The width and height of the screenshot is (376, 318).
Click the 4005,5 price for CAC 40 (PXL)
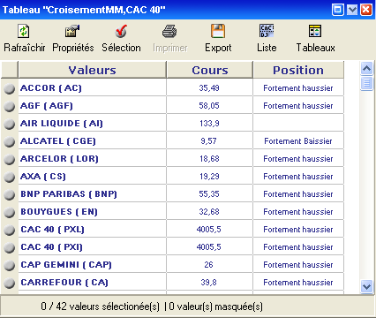209,230
